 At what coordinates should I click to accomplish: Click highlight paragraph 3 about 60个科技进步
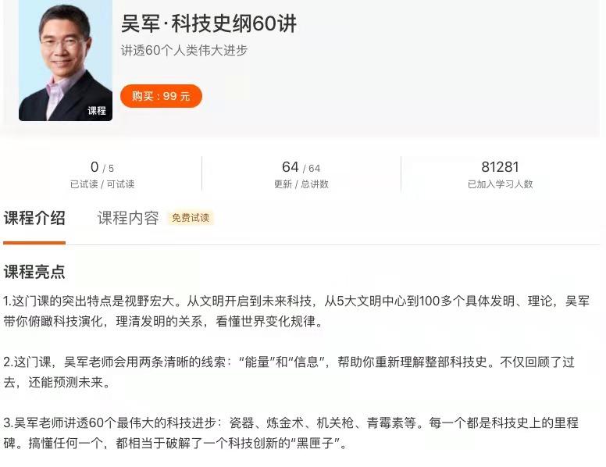291,433
